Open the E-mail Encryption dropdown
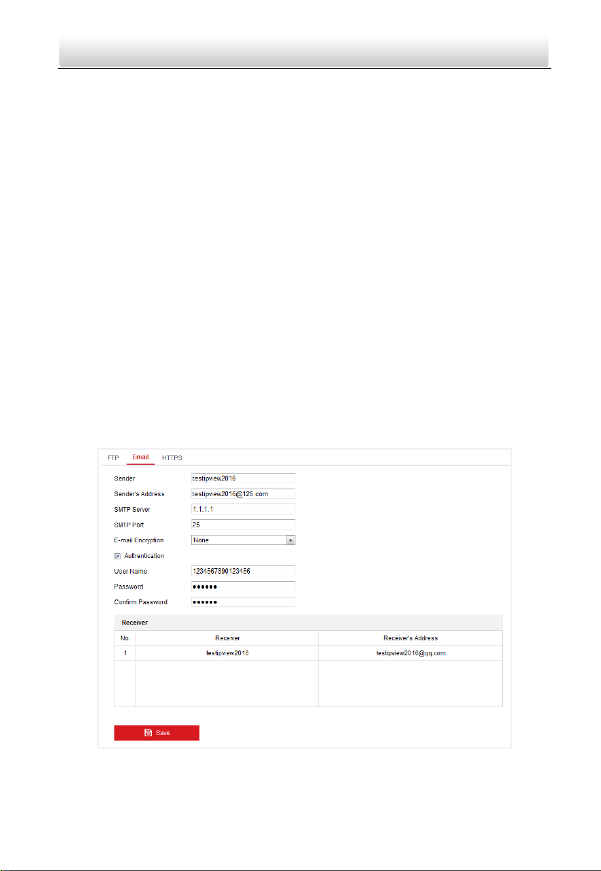Viewport: 601px width, 871px height. click(x=243, y=540)
